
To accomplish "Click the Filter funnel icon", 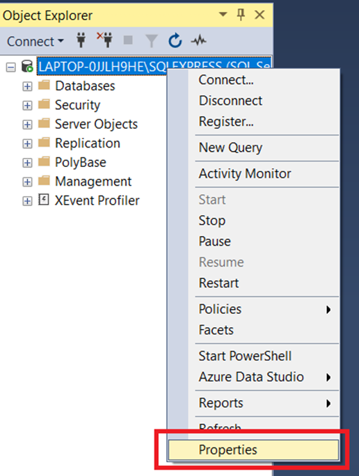I will point(152,40).
